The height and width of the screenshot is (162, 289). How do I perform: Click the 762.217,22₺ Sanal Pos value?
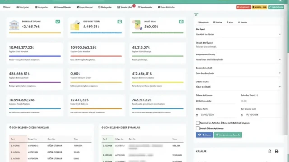141,100
